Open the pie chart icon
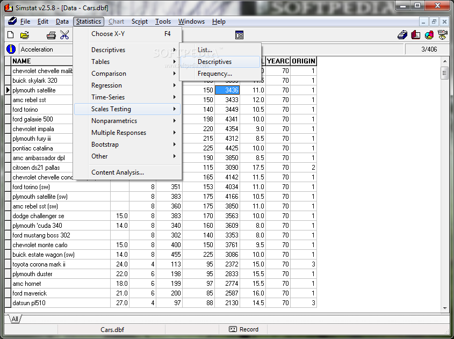Viewport: 454px width, 339px height. coord(429,35)
